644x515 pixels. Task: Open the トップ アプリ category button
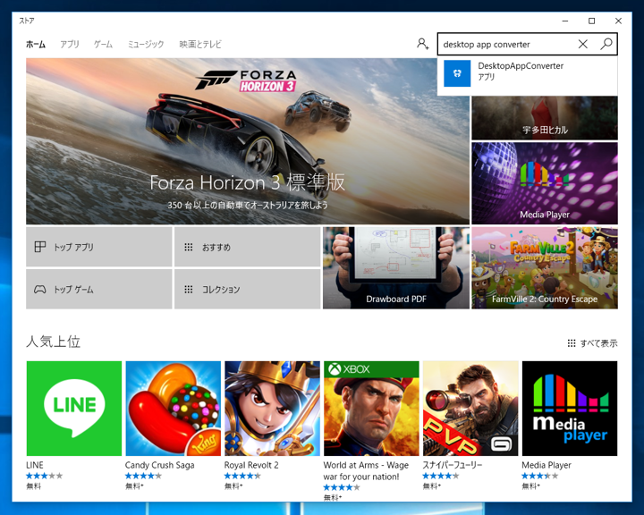click(x=99, y=247)
